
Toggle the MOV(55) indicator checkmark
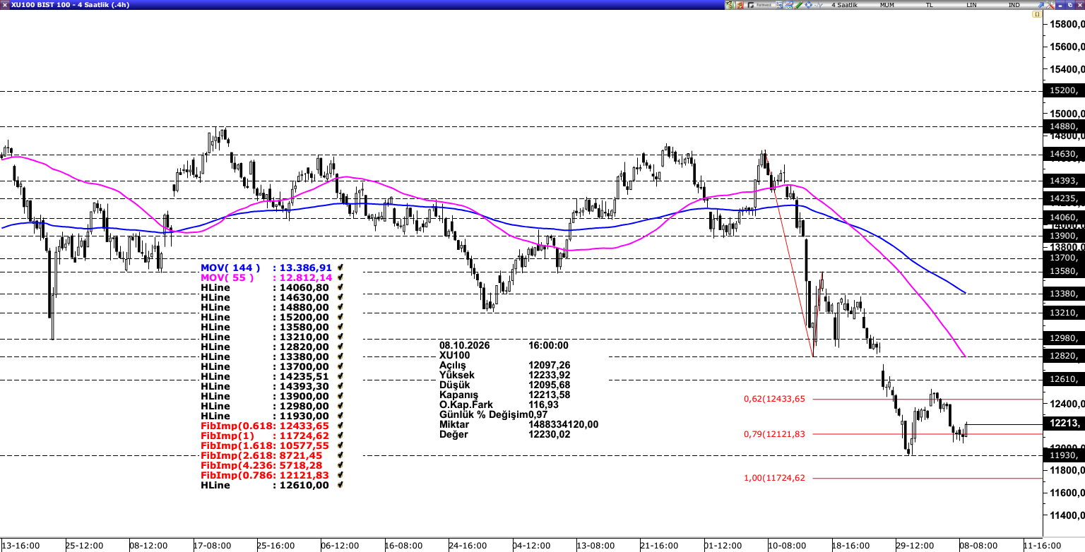pos(340,278)
